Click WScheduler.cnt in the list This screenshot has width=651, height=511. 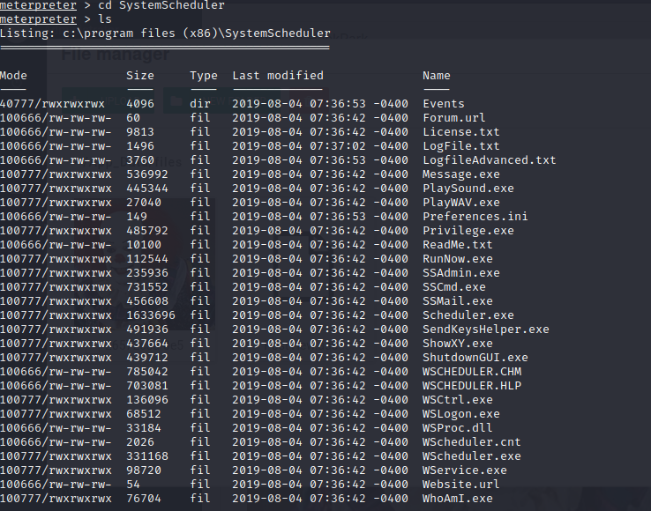click(x=472, y=442)
